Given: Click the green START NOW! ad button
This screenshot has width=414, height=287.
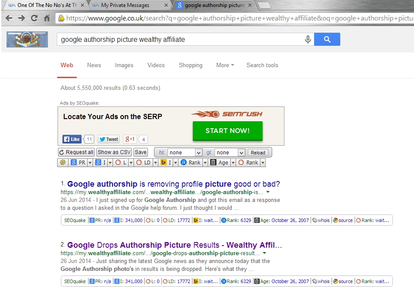Looking at the screenshot, I should point(228,131).
